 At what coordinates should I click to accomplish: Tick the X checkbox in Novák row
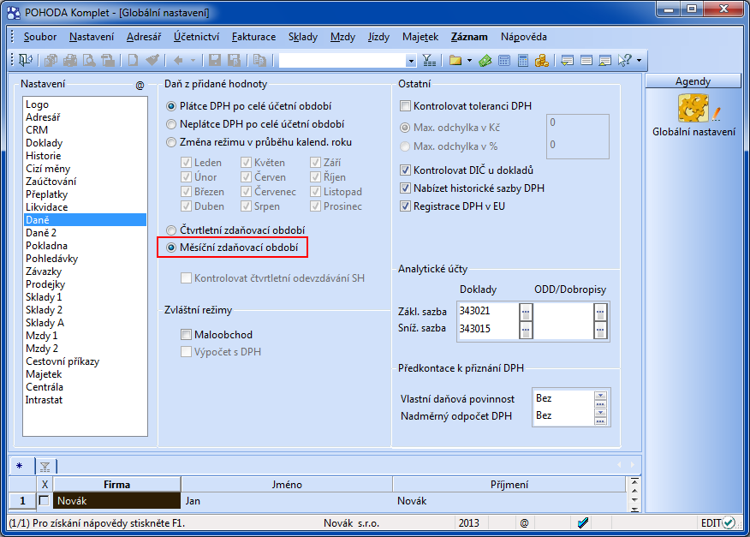pyautogui.click(x=44, y=501)
